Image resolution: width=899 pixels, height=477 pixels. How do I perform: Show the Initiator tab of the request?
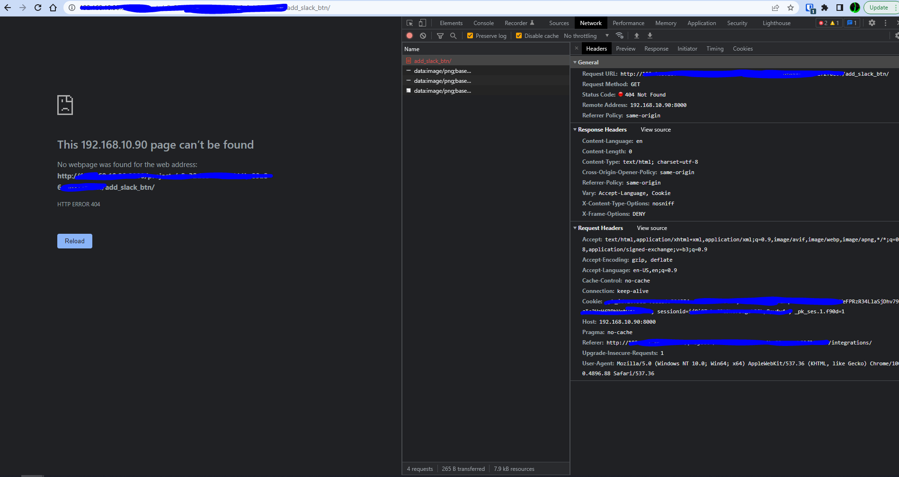[687, 49]
